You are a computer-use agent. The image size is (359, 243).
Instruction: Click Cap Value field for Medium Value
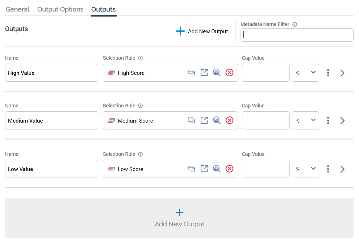point(266,120)
